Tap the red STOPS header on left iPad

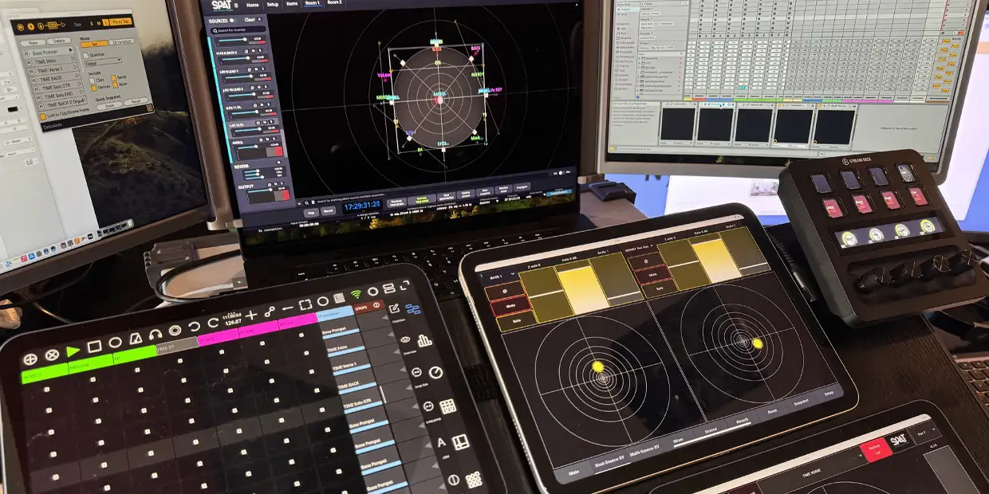pyautogui.click(x=370, y=308)
